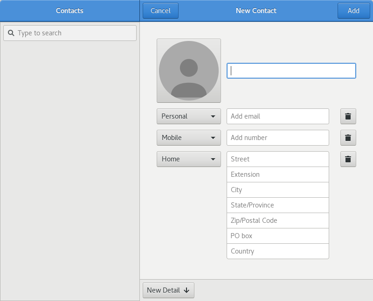Open the Home address type dropdown
Image resolution: width=373 pixels, height=301 pixels.
[188, 159]
